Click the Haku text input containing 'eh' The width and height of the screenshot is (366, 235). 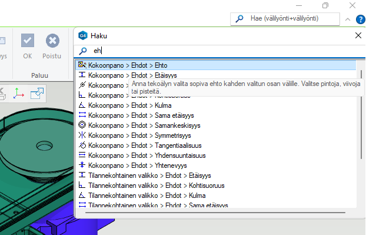219,51
